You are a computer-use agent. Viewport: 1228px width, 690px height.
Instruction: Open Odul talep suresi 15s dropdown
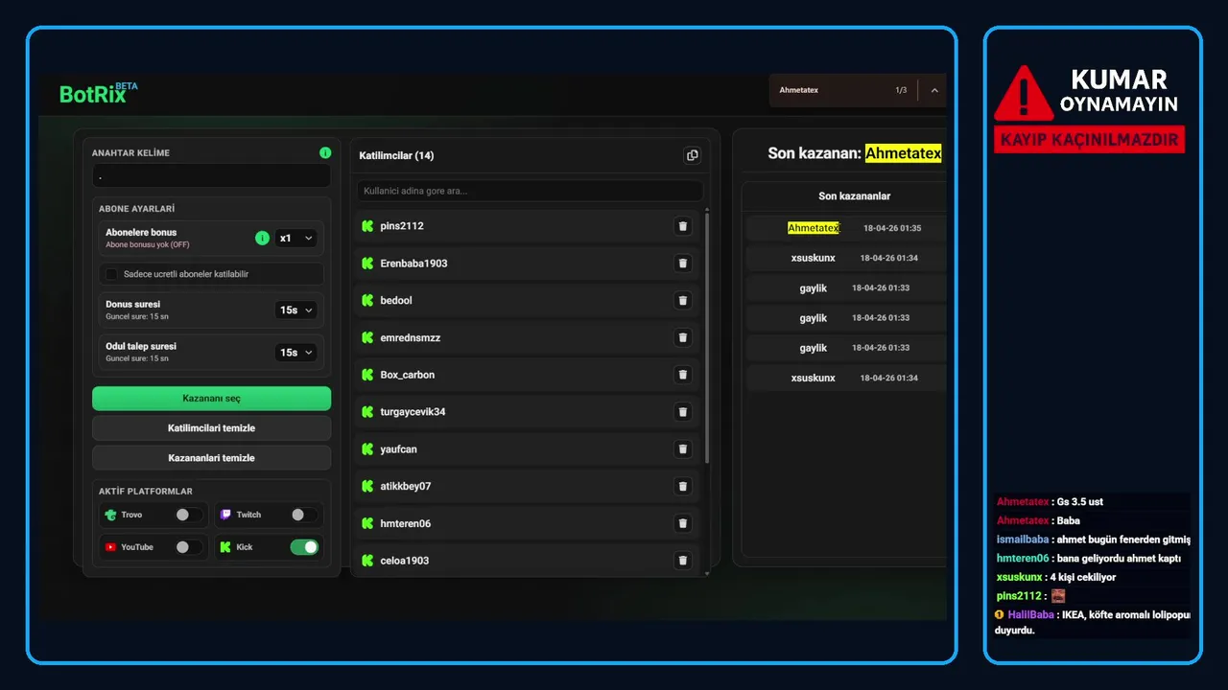[x=295, y=353]
